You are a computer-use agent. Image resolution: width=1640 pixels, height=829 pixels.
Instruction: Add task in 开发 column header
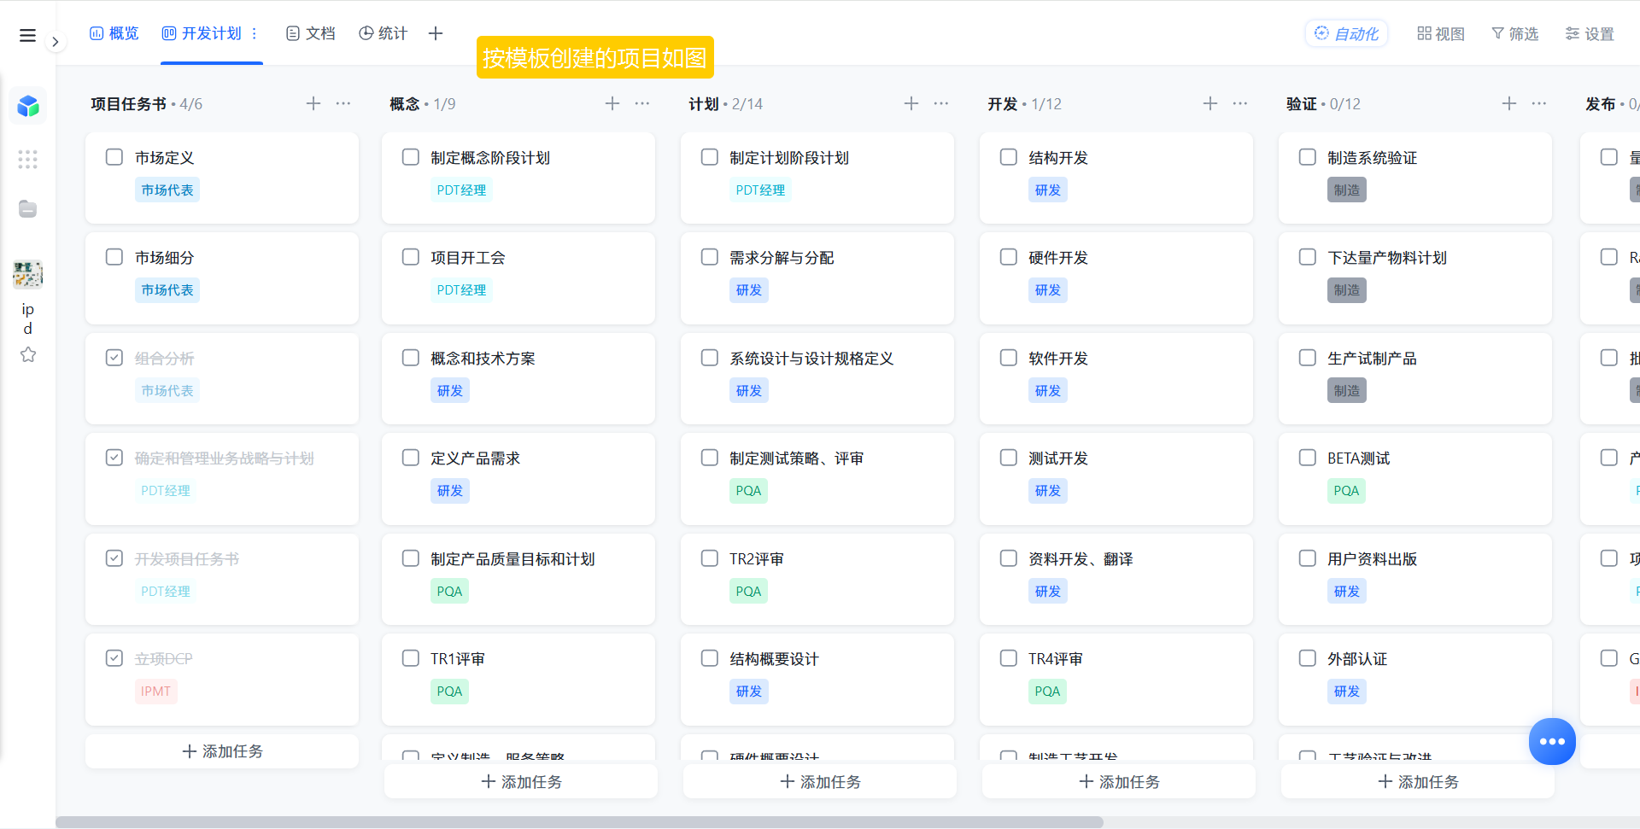coord(1210,103)
